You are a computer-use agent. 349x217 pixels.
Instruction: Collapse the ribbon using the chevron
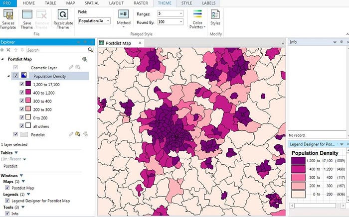(x=348, y=34)
